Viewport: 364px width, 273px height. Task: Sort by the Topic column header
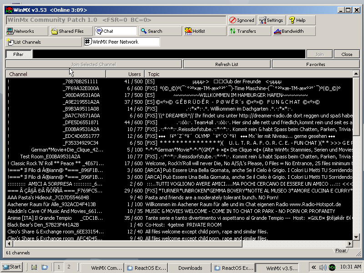click(248, 74)
